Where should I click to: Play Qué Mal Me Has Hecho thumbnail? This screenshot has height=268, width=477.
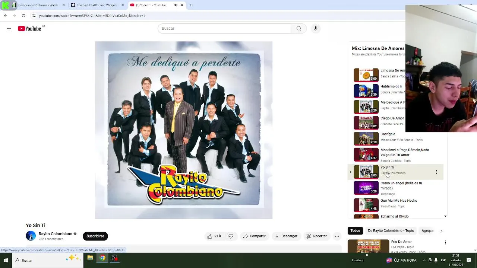tap(366, 205)
